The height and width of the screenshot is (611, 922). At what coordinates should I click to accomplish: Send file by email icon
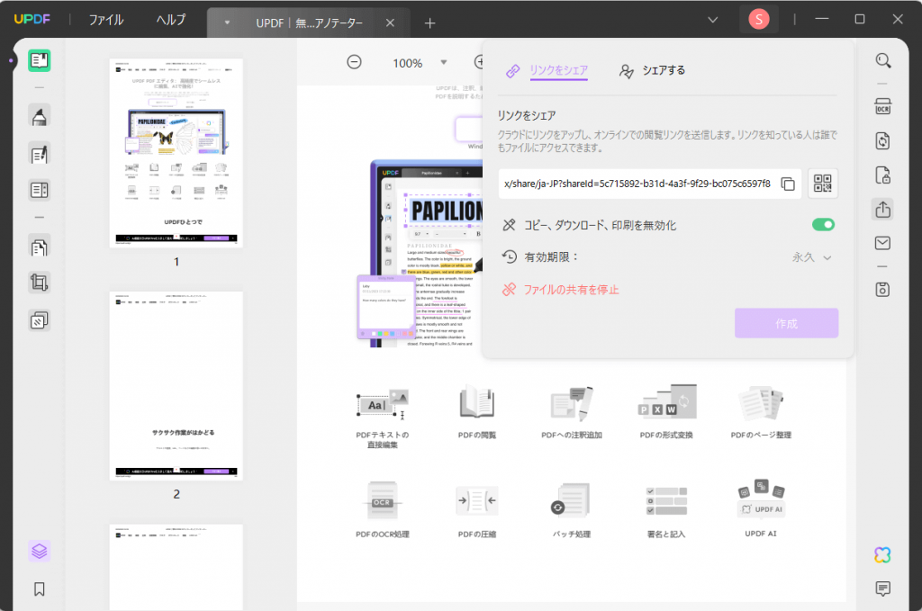click(883, 243)
